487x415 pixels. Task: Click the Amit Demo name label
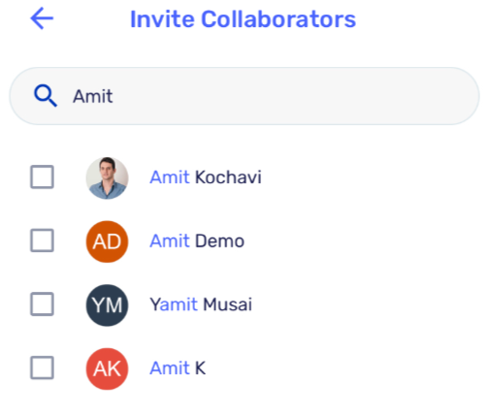point(197,240)
